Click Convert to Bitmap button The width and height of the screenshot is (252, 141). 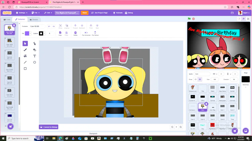click(48, 127)
